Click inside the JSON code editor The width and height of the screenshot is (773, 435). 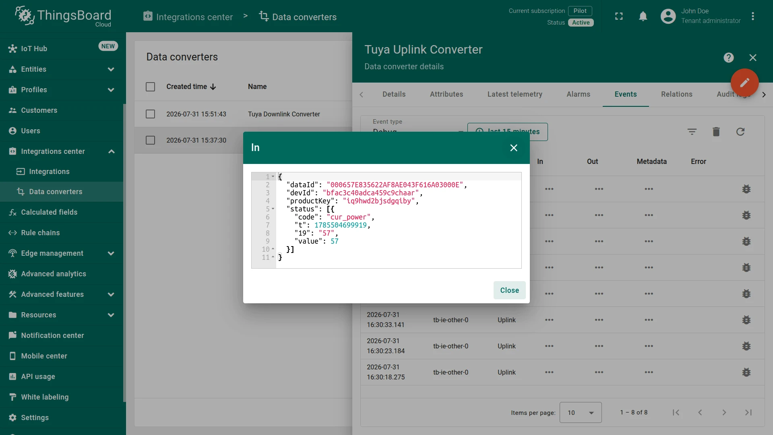tap(386, 220)
